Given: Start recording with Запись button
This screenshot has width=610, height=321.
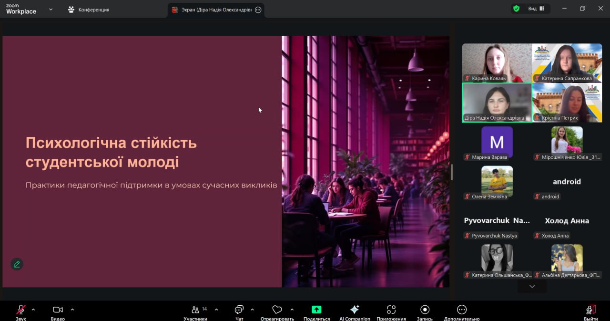Looking at the screenshot, I should click(x=425, y=310).
